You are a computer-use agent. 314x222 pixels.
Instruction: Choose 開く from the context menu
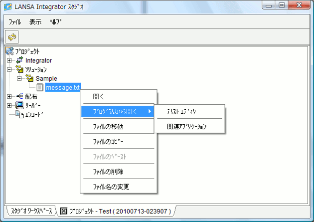[119, 97]
